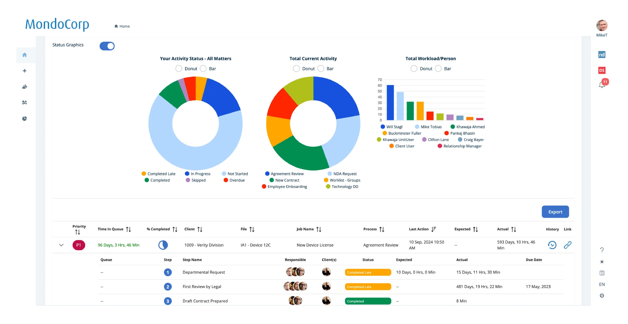Screen dimensions: 628x324
Task: Click the history clock icon for 1009 row
Action: (x=552, y=245)
